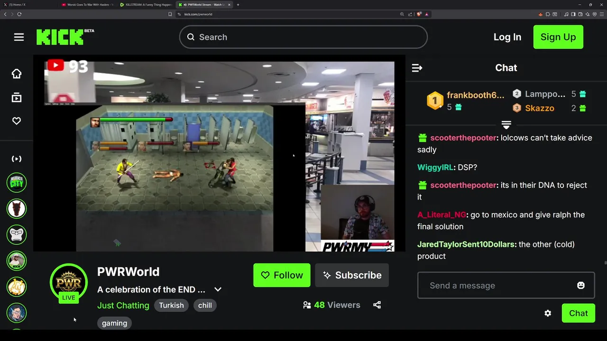Click the PWRWorld channel name
The height and width of the screenshot is (341, 607).
coord(128,272)
